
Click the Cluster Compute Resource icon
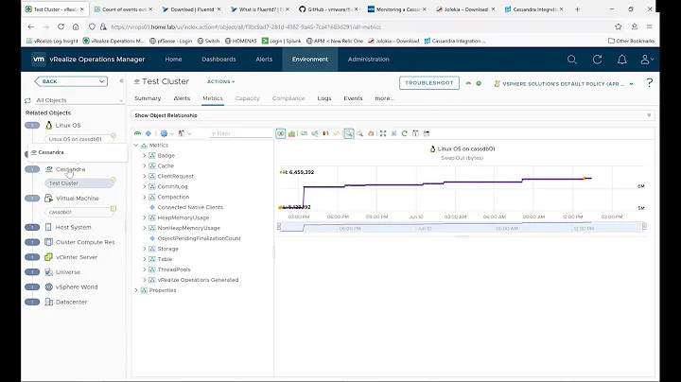[48, 242]
